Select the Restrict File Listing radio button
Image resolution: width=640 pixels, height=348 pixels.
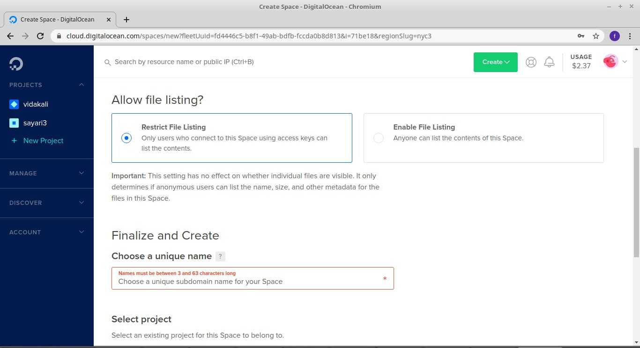click(x=127, y=138)
